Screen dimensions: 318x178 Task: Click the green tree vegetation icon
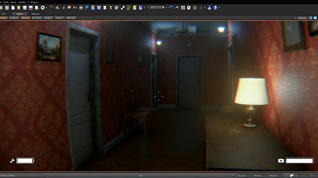coord(128,8)
